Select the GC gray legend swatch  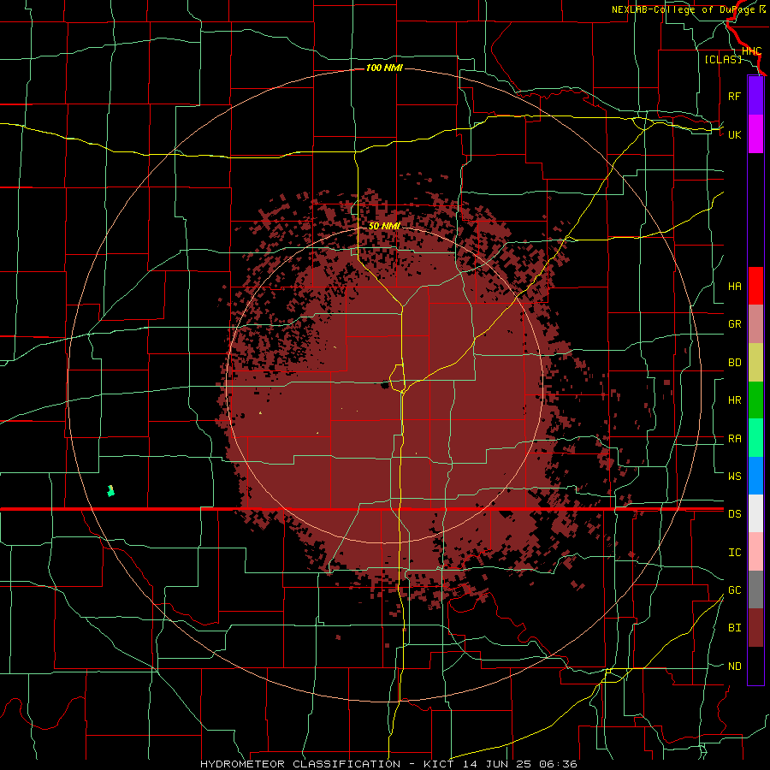tap(755, 589)
